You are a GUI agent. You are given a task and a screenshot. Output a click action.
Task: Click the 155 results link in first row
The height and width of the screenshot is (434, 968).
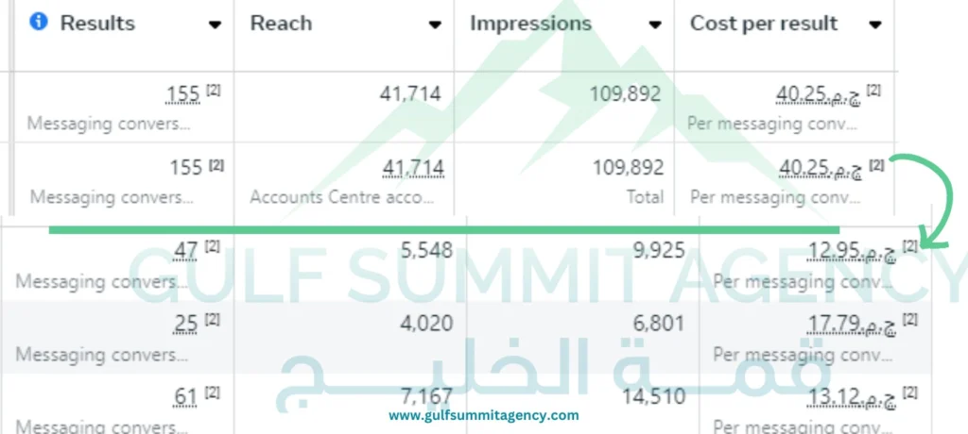point(182,93)
